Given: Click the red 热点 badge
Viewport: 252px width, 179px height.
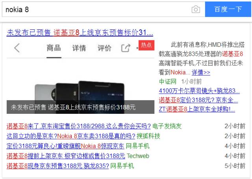Looking at the screenshot, I should 146,45.
